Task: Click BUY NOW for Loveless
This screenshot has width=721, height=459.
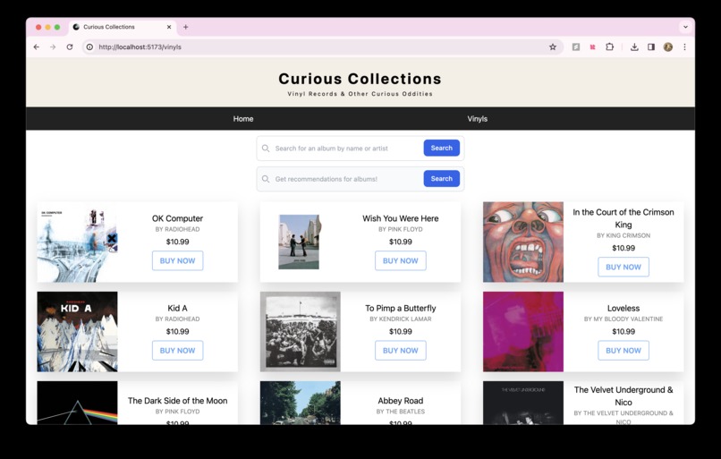Action: click(x=623, y=351)
